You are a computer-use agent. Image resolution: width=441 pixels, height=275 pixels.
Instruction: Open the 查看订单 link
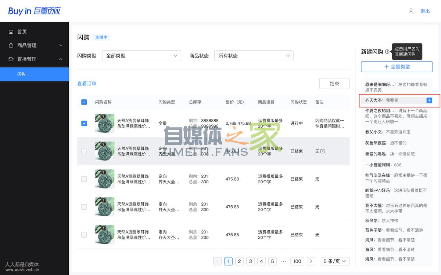[x=87, y=83]
